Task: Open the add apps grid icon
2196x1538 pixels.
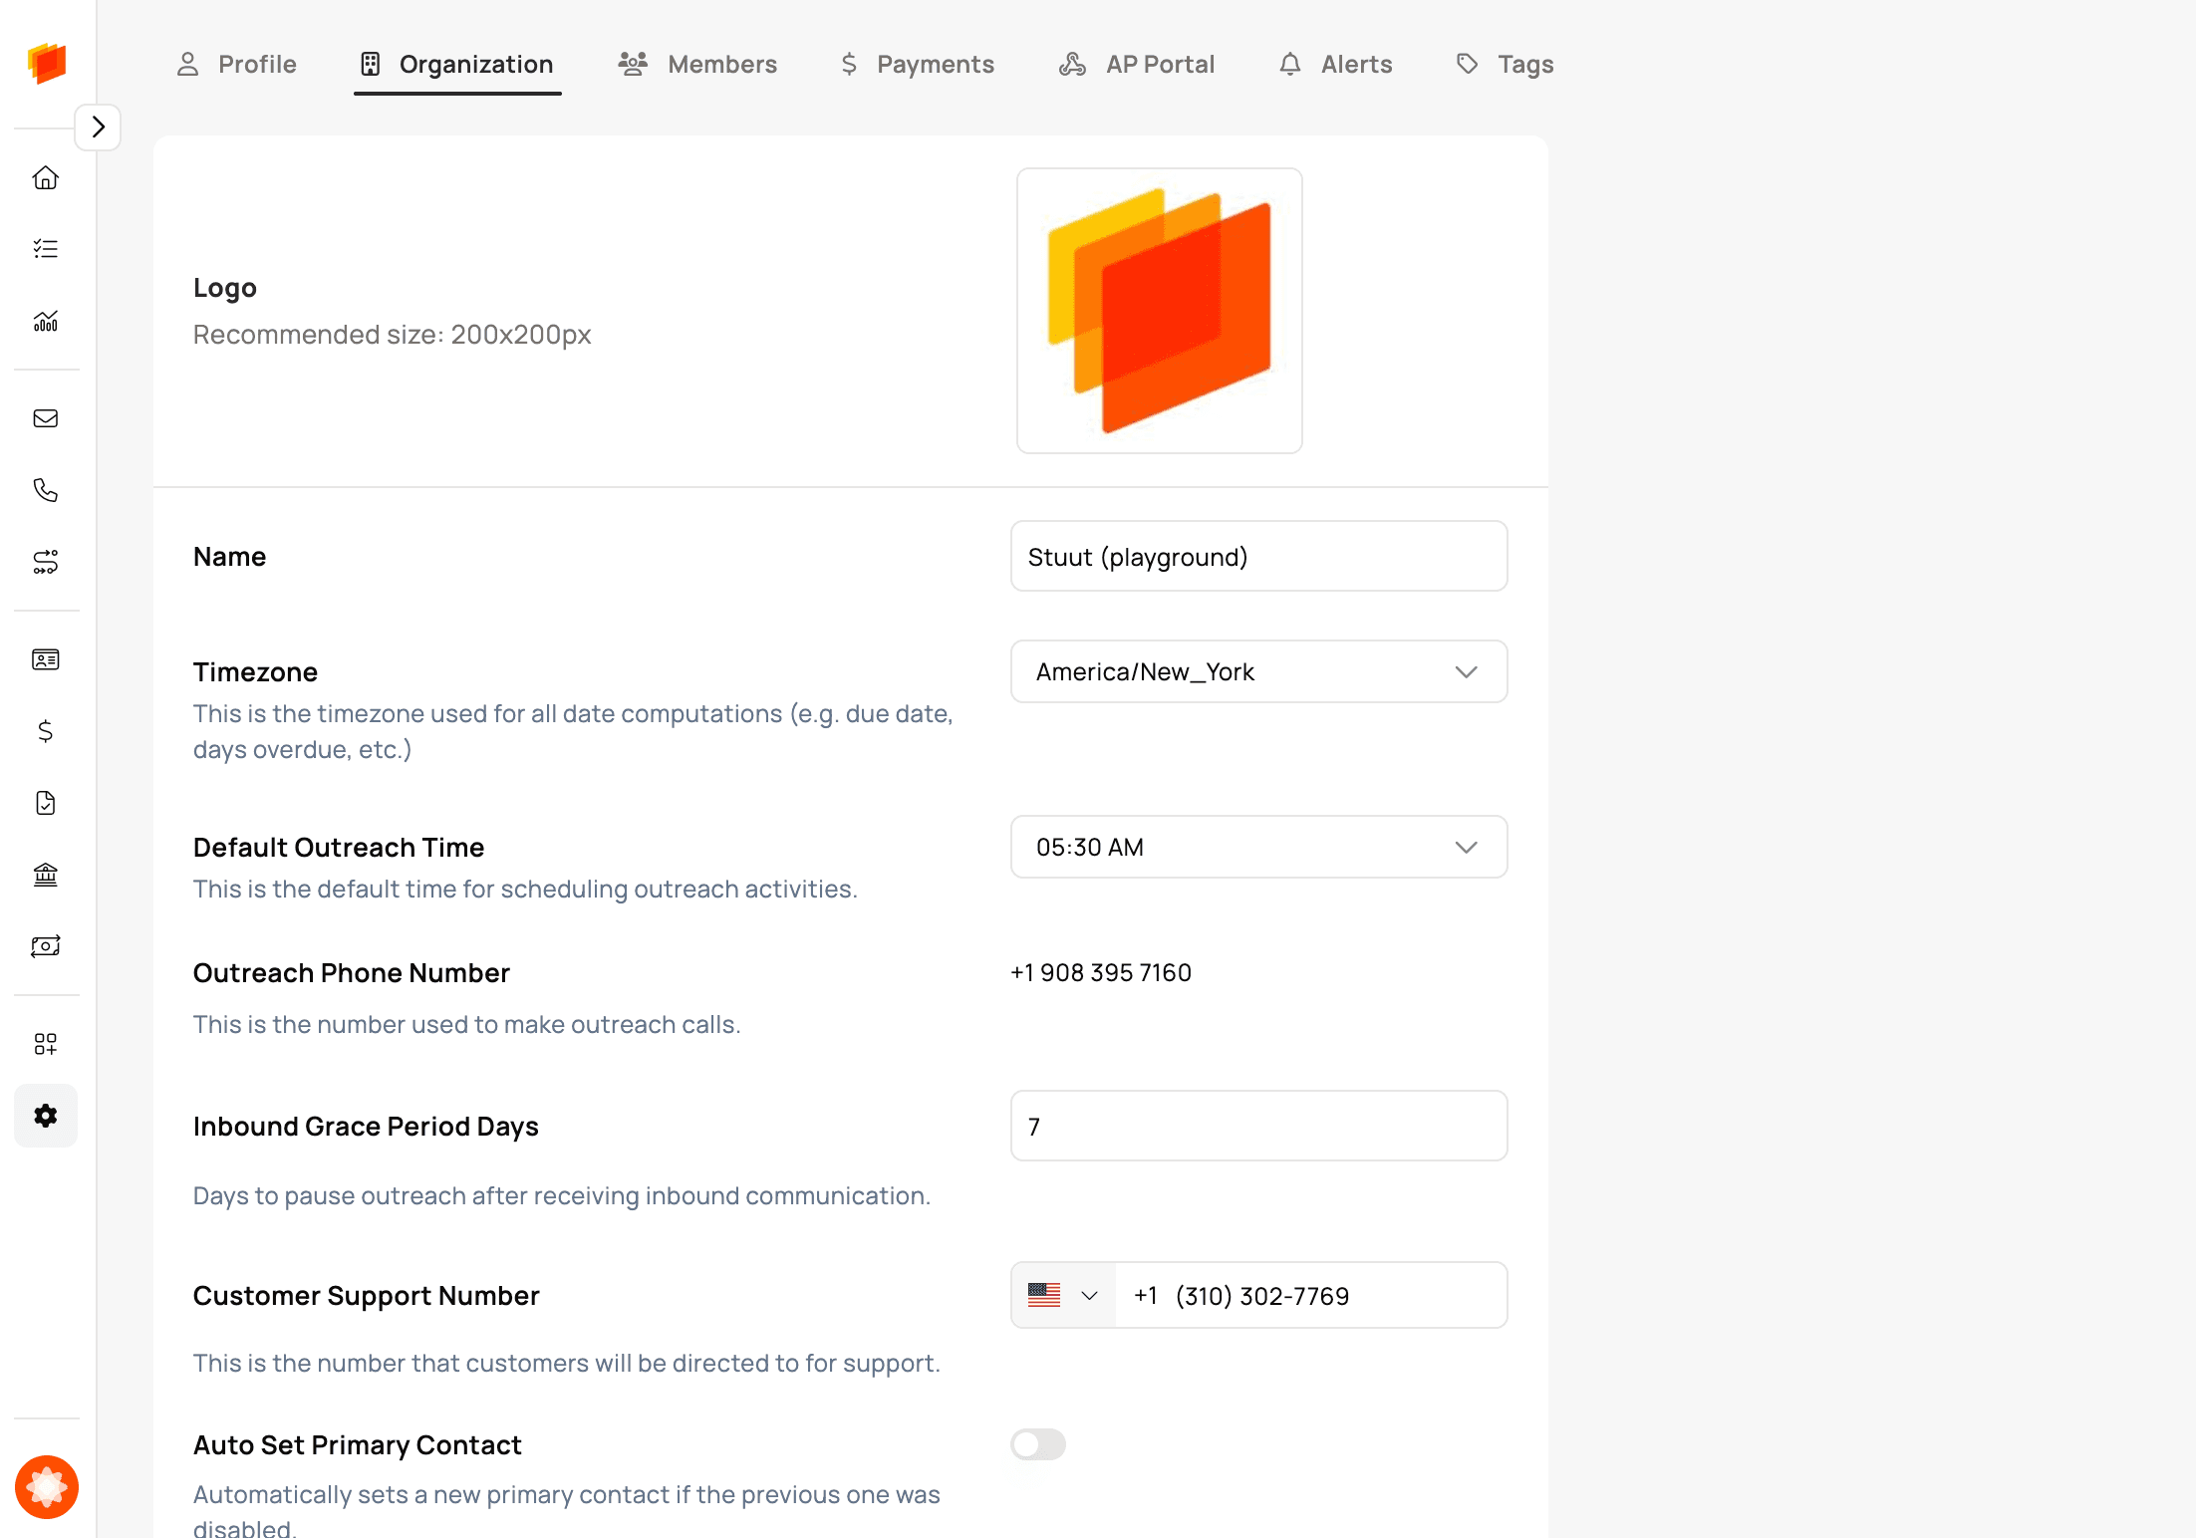Action: click(x=46, y=1044)
